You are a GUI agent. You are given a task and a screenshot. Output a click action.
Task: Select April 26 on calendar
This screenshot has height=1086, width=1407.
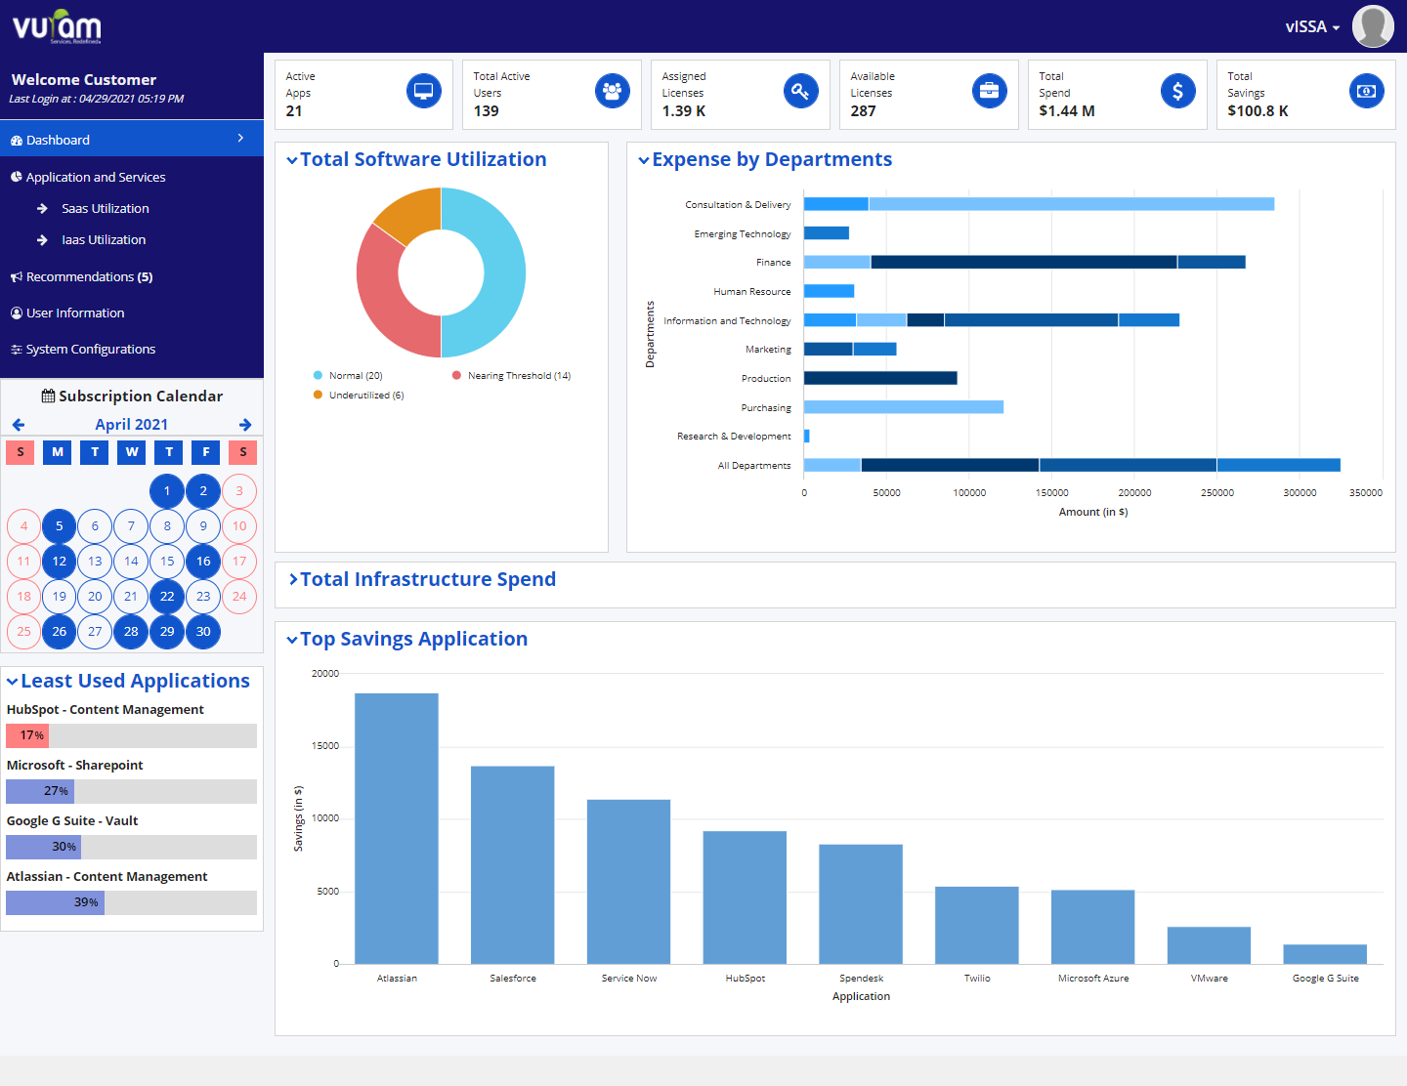click(60, 632)
